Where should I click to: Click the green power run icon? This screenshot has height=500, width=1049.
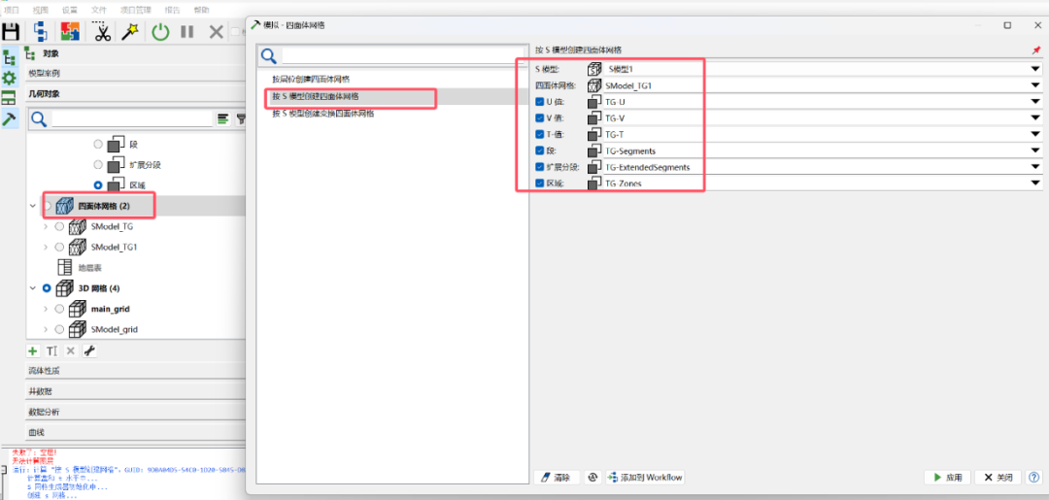coord(160,31)
